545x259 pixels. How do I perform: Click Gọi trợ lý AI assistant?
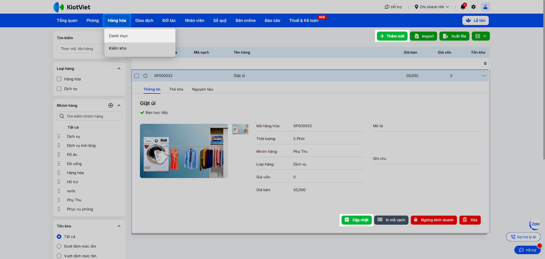(x=524, y=237)
